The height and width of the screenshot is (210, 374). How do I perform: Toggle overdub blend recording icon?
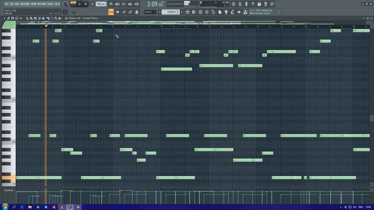click(130, 4)
